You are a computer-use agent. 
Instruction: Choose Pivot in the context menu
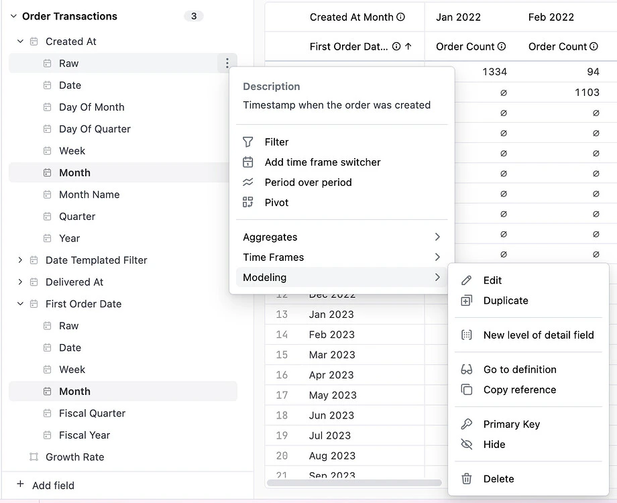pyautogui.click(x=341, y=203)
